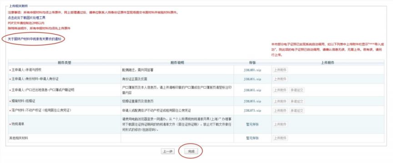Click 承诺提交 in the 结婚证 row

[297, 101]
